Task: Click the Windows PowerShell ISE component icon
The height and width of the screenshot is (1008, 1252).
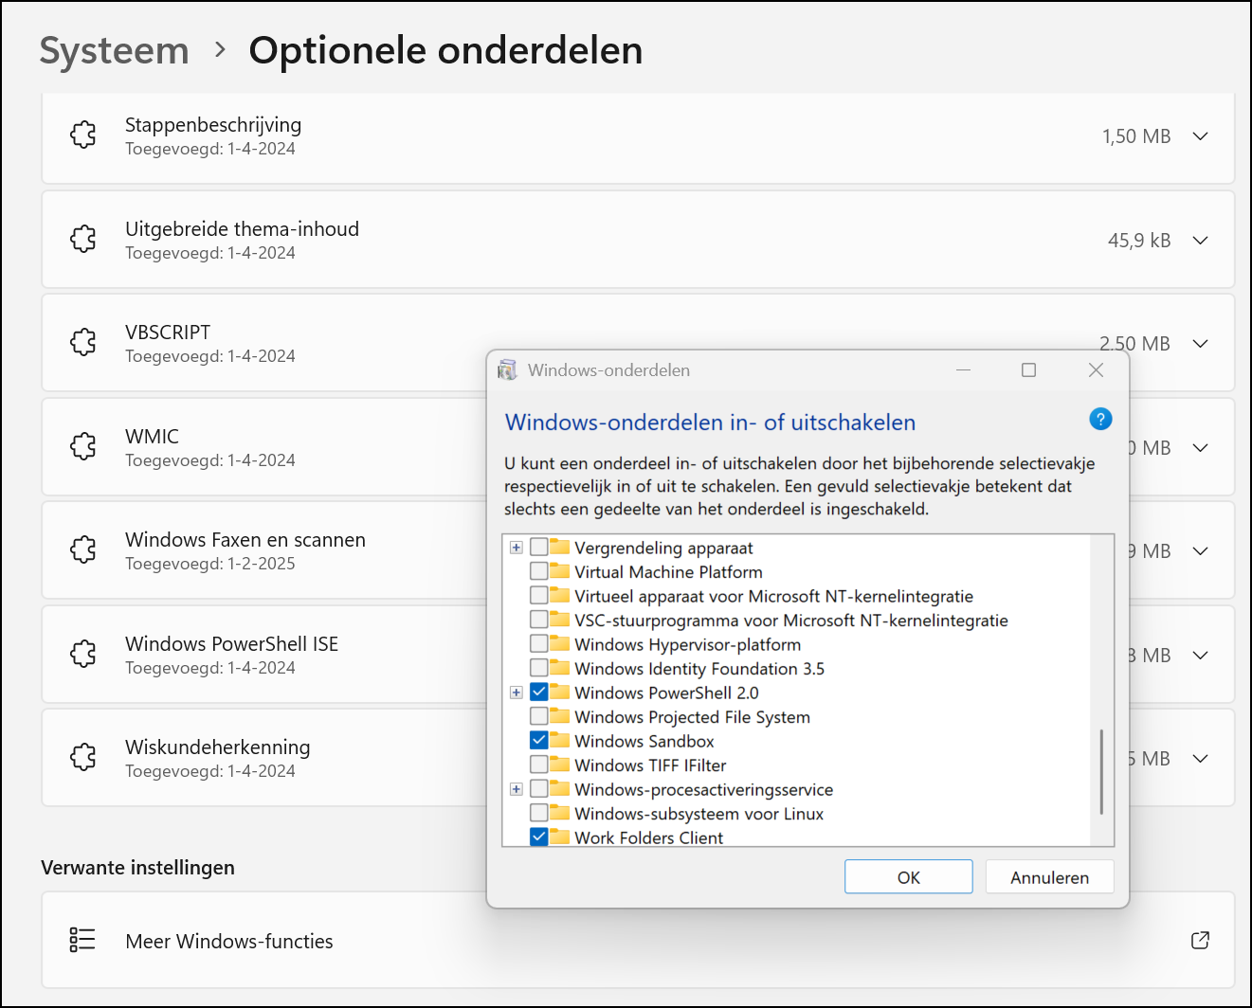Action: [83, 654]
